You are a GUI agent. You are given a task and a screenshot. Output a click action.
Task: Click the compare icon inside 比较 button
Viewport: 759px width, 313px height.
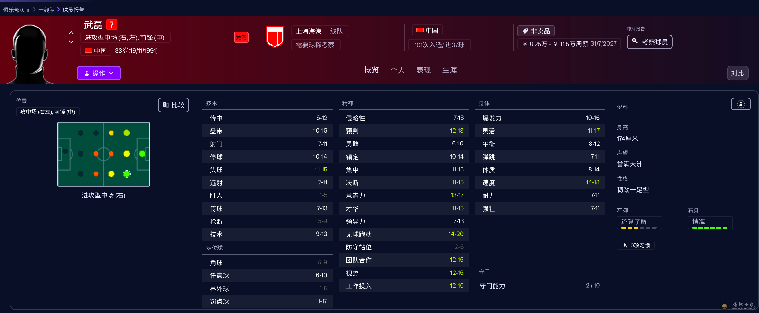click(x=166, y=105)
